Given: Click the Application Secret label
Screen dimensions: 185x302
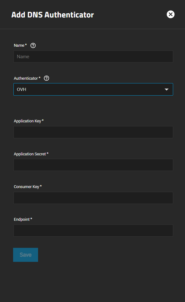Looking at the screenshot, I should tap(30, 154).
